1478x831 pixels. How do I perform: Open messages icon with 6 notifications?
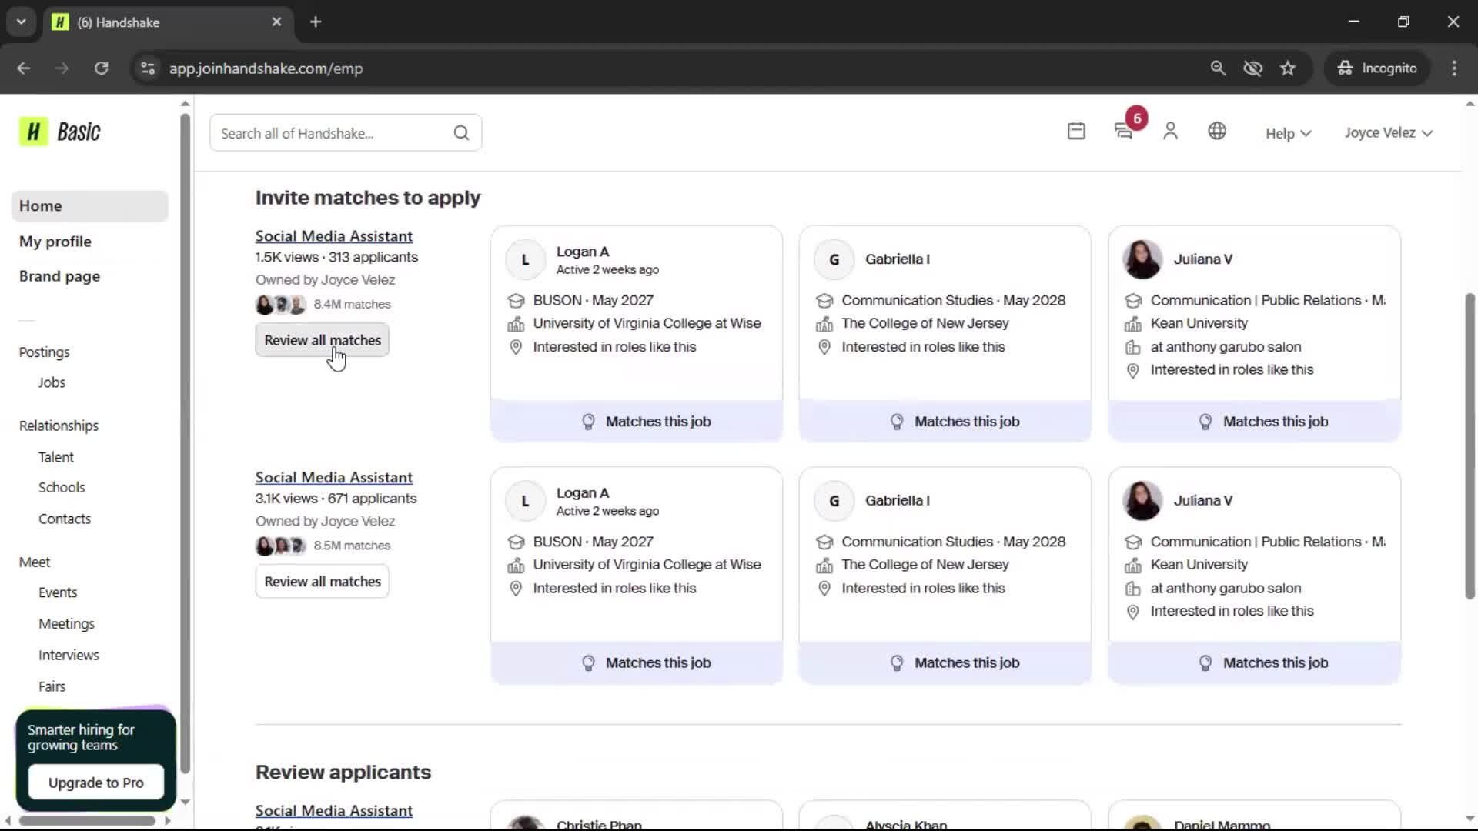1125,131
